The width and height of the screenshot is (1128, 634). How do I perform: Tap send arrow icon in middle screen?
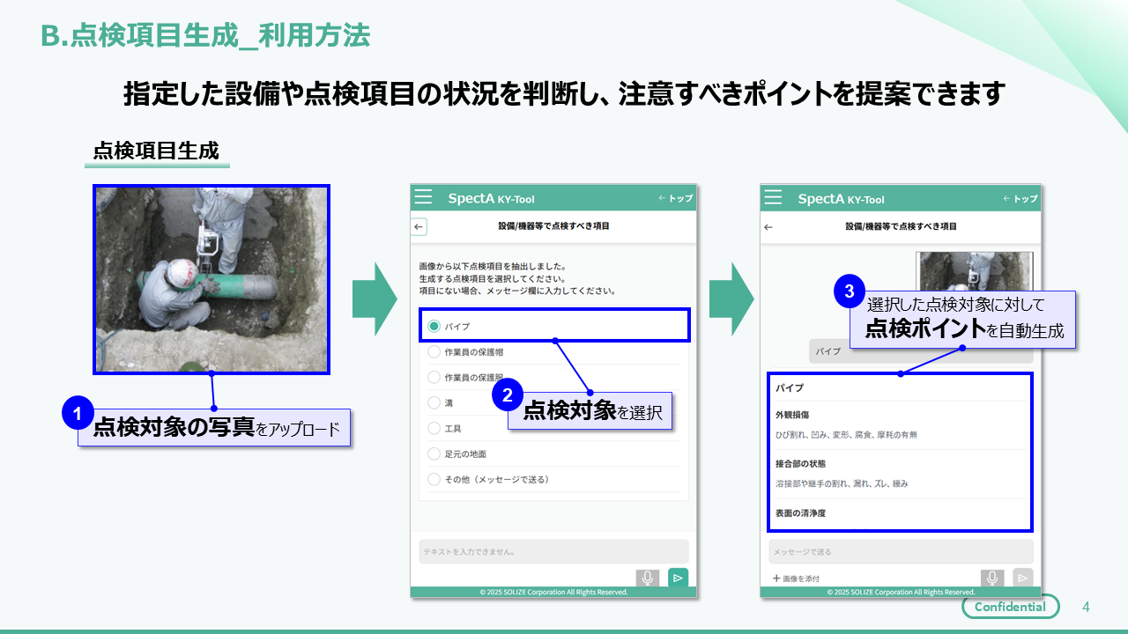tap(678, 578)
